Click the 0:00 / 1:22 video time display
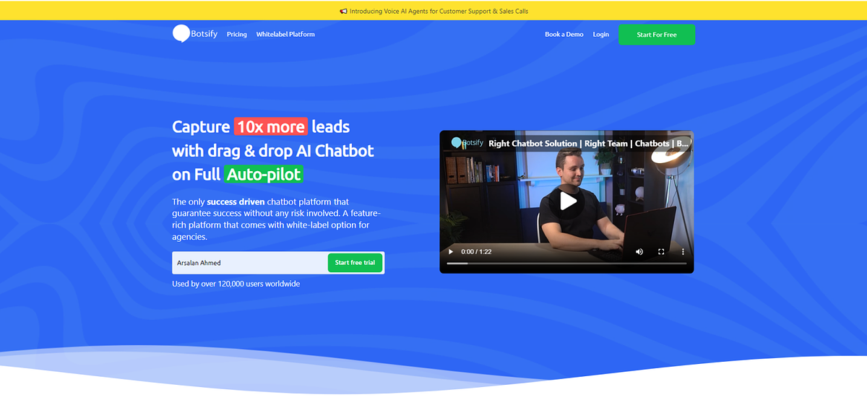867x400 pixels. (476, 251)
